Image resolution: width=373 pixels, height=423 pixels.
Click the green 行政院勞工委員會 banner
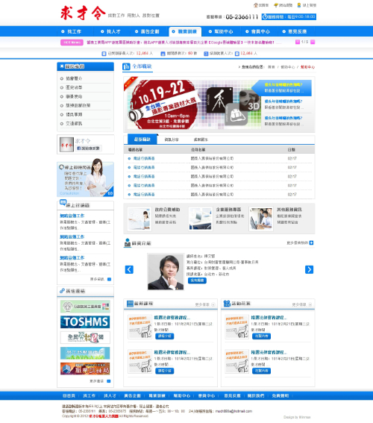pyautogui.click(x=85, y=307)
